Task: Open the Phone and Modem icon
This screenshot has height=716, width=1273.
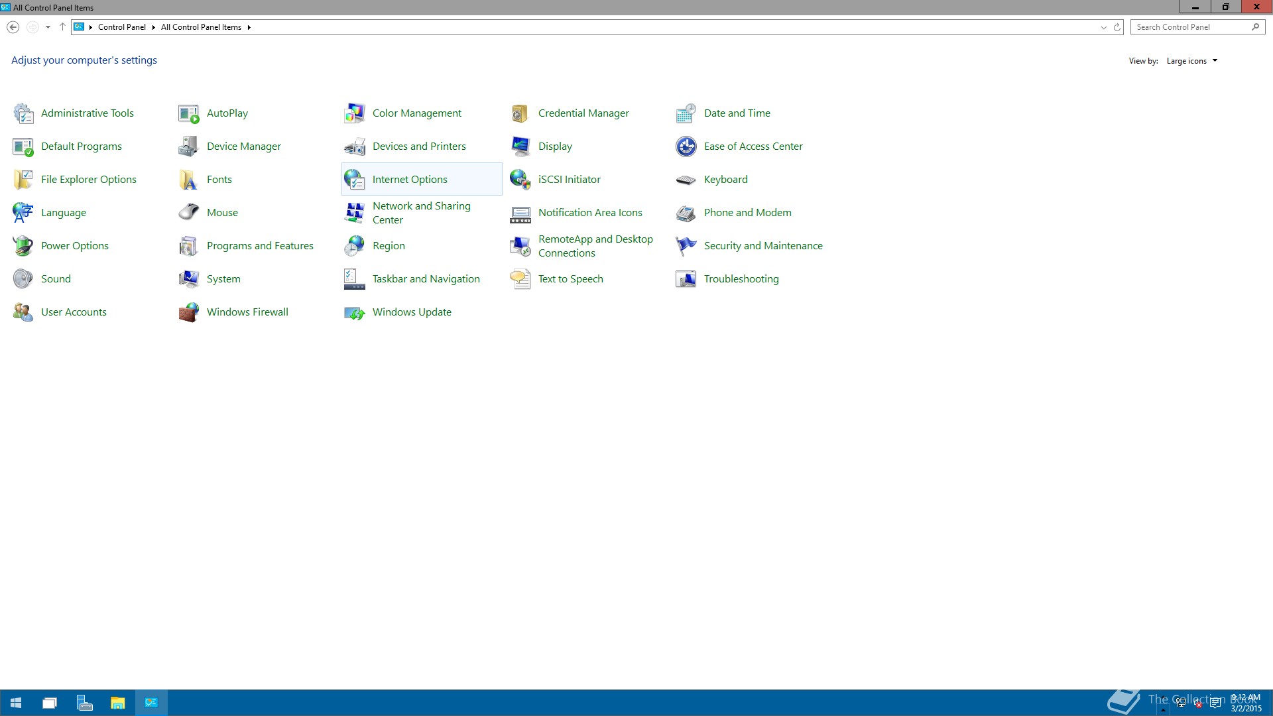Action: [686, 213]
